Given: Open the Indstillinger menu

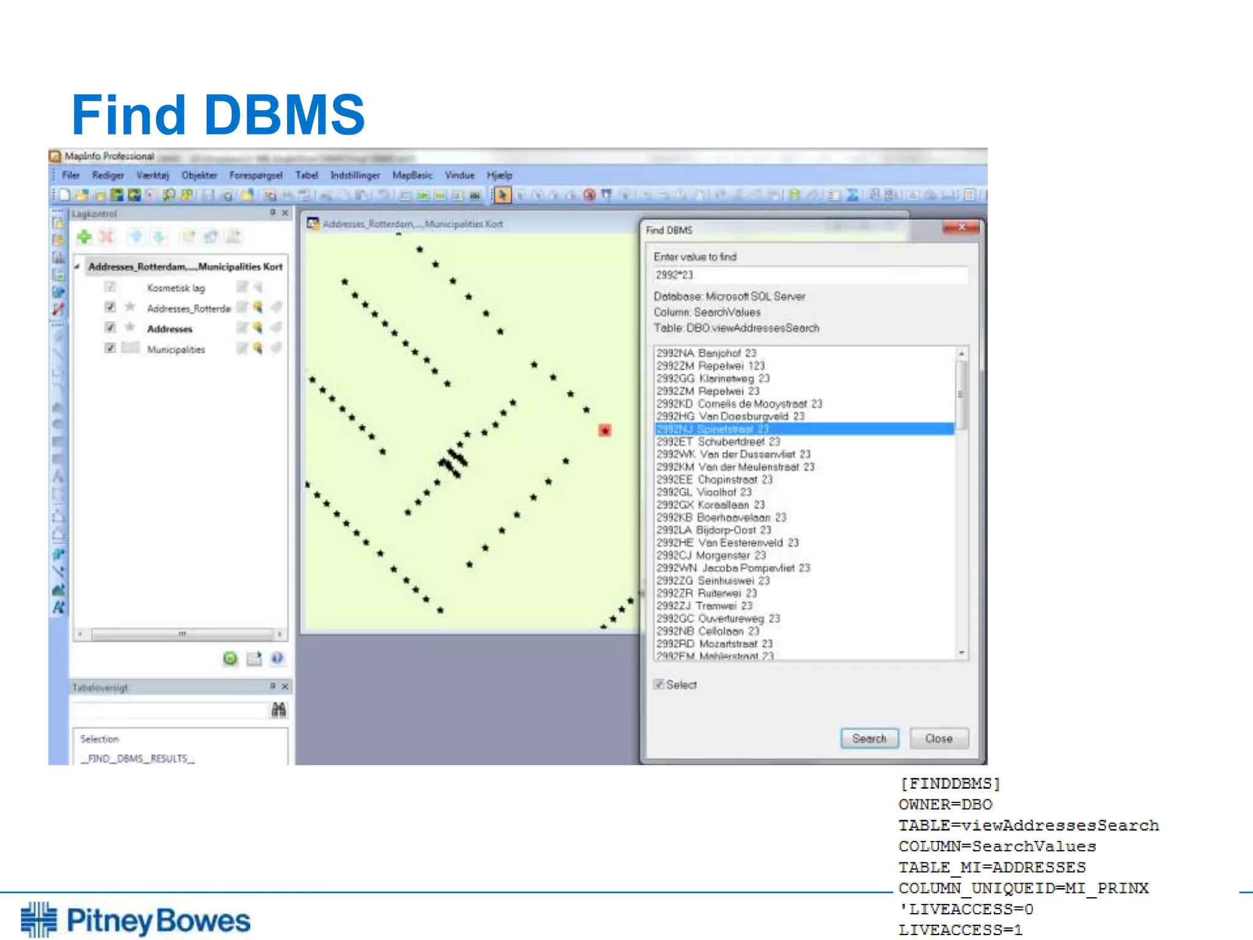Looking at the screenshot, I should click(355, 175).
